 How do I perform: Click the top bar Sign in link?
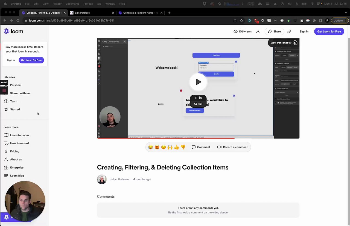tap(304, 31)
